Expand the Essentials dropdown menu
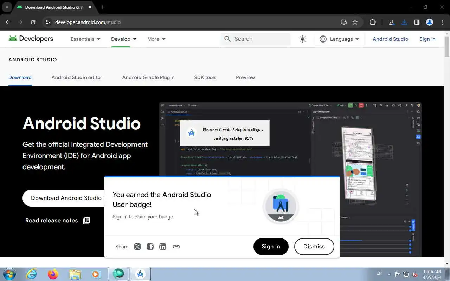450x281 pixels. [x=85, y=39]
